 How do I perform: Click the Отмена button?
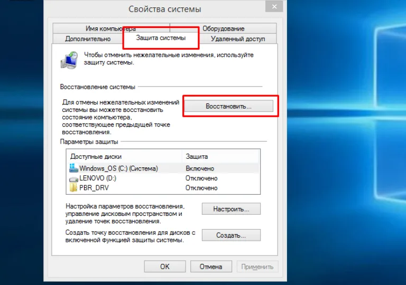[211, 267]
